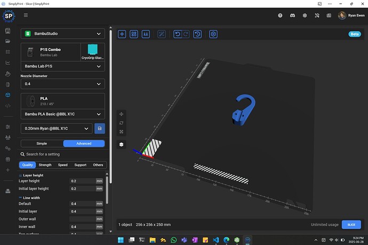Save the print profile with floppy icon
Image resolution: width=368 pixels, height=245 pixels.
click(x=100, y=129)
